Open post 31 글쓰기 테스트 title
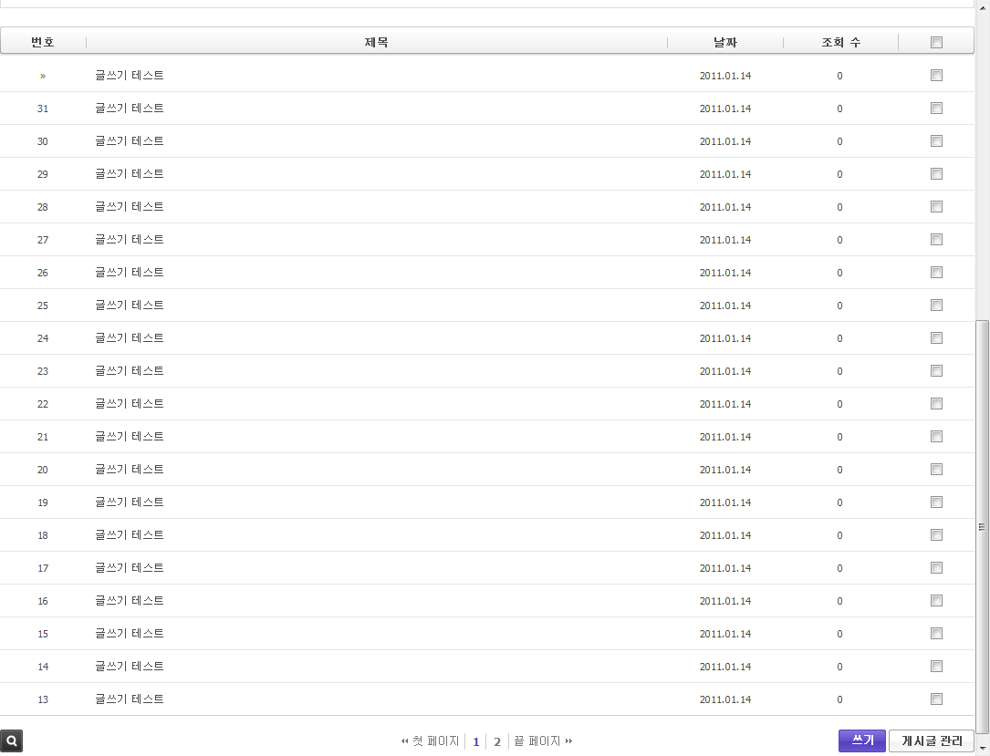The image size is (990, 756). click(130, 108)
